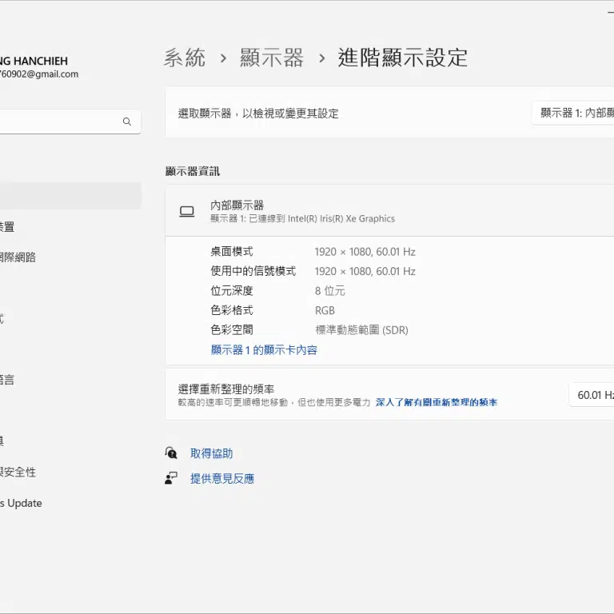Select the 裝置 item in sidebar
Screen dimensions: 614x614
pyautogui.click(x=6, y=227)
